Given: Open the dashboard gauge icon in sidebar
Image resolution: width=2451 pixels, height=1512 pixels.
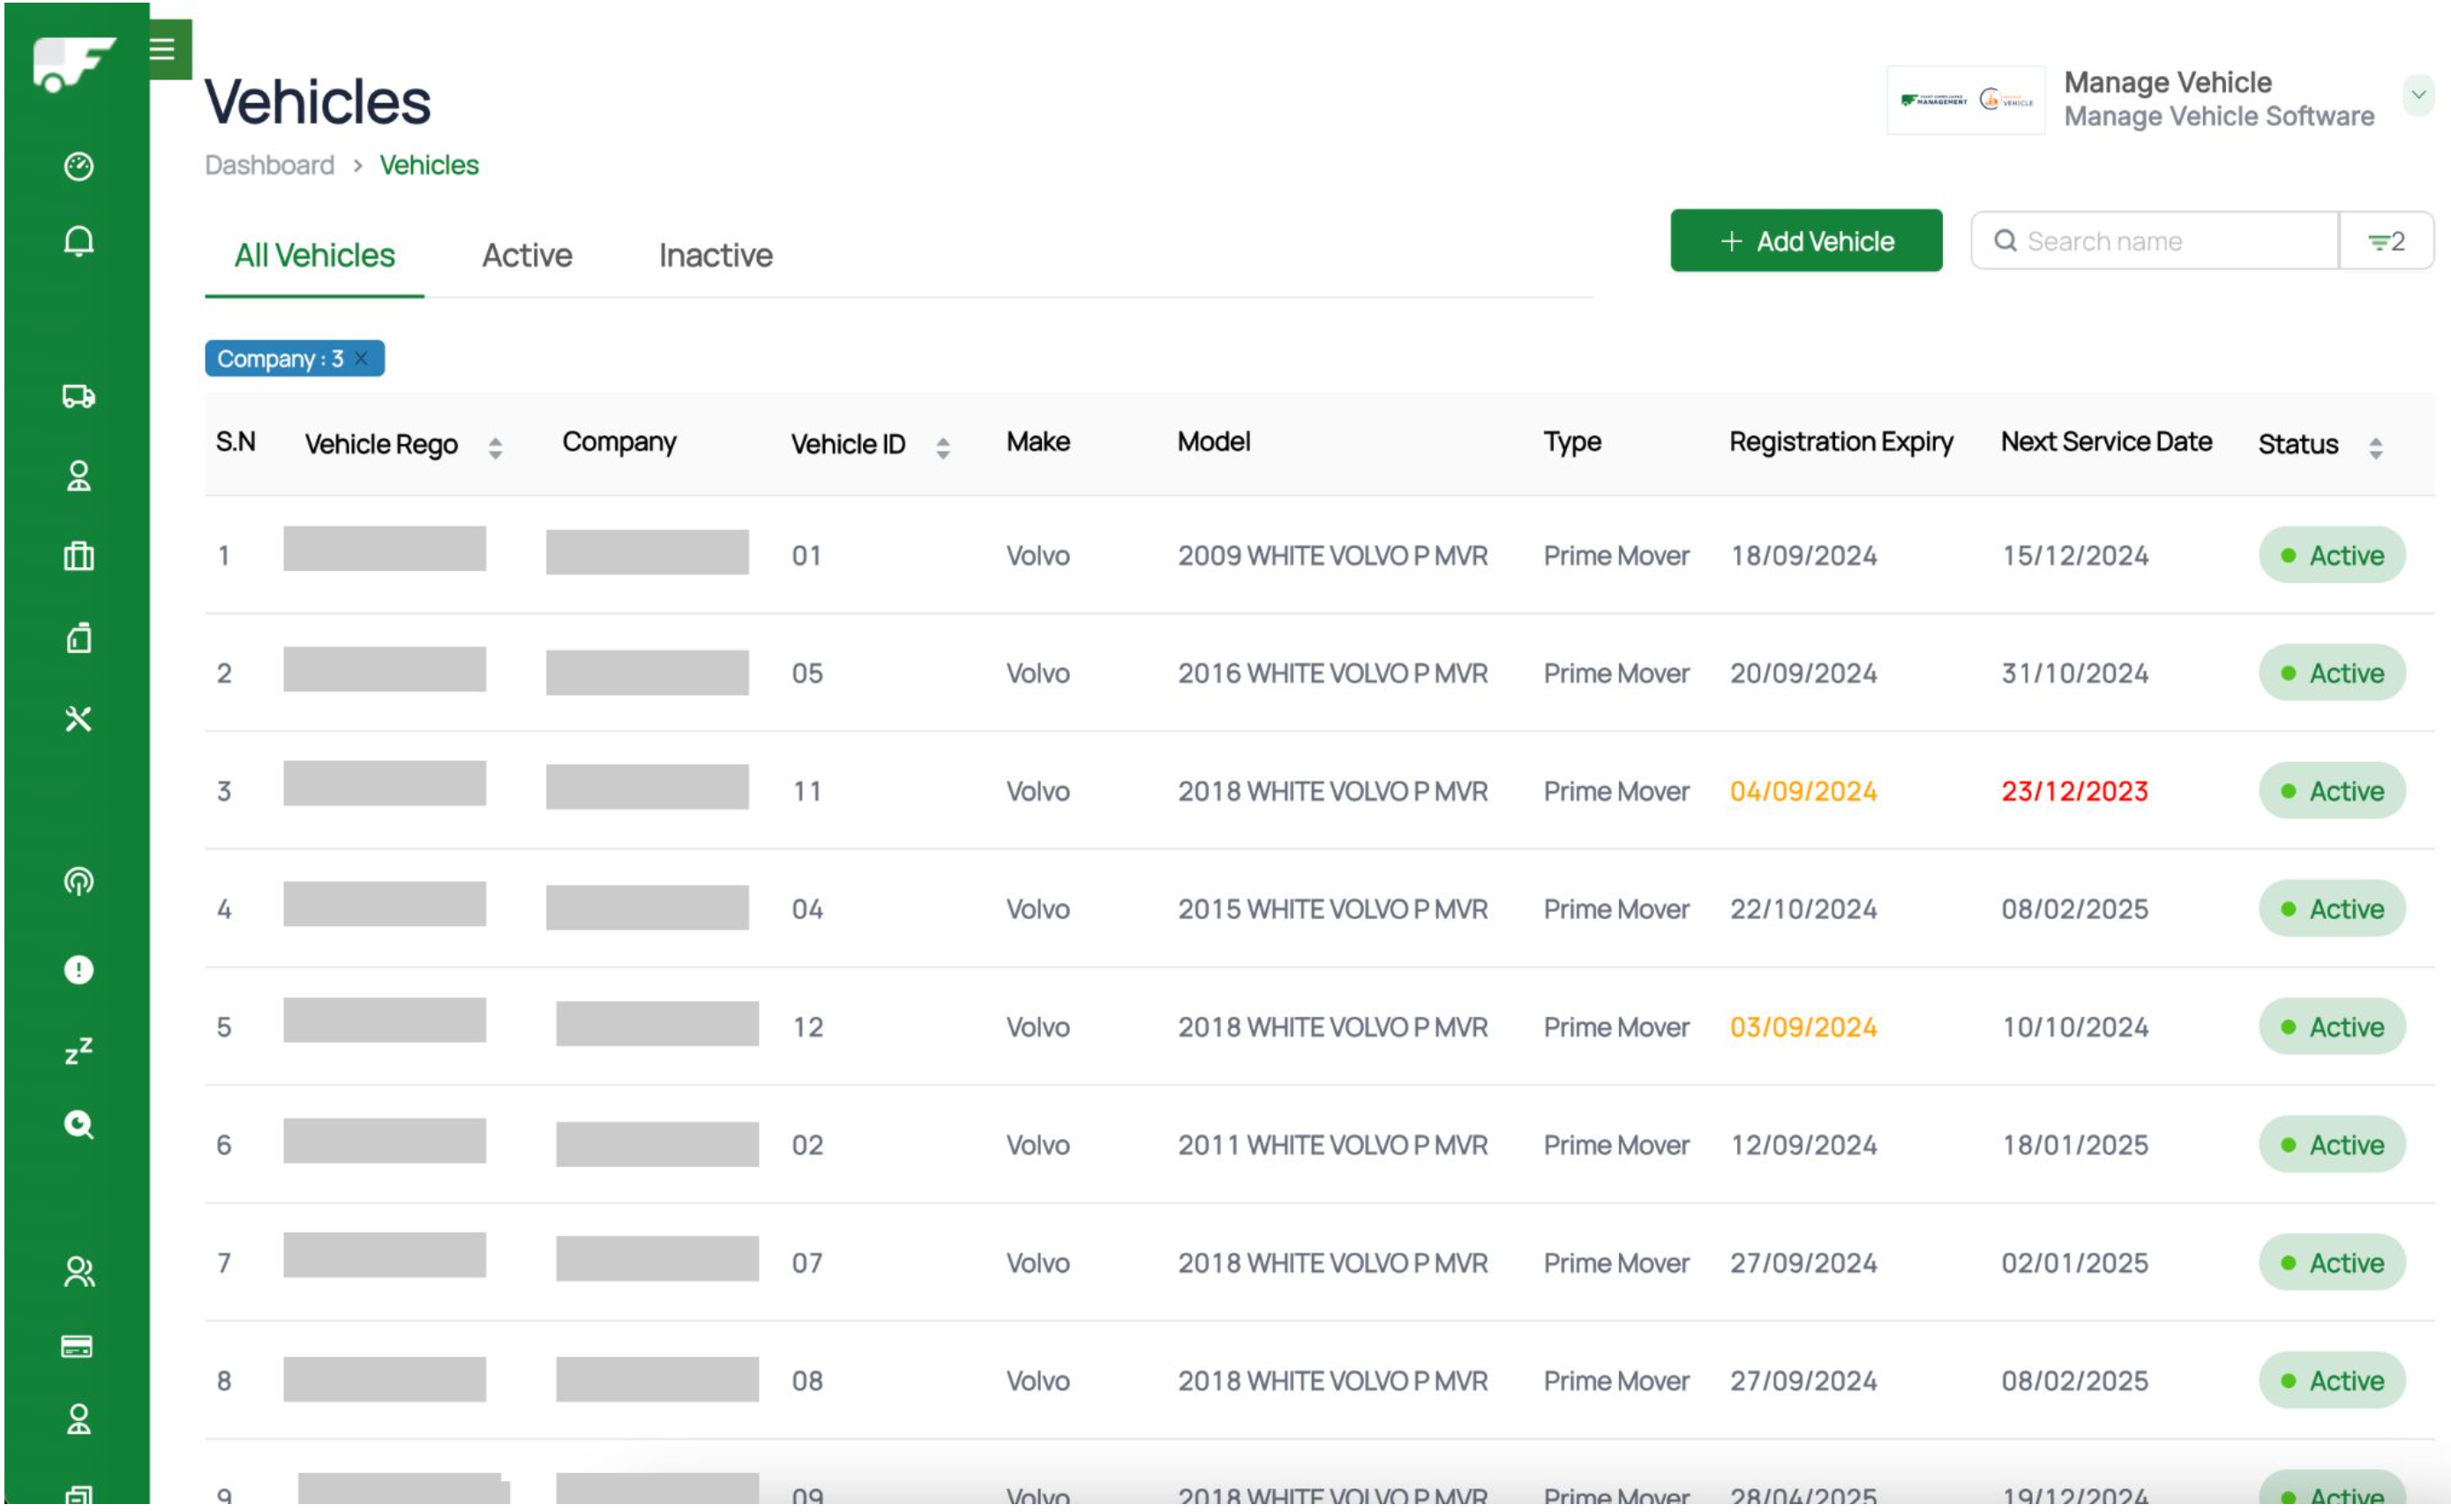Looking at the screenshot, I should coord(79,166).
